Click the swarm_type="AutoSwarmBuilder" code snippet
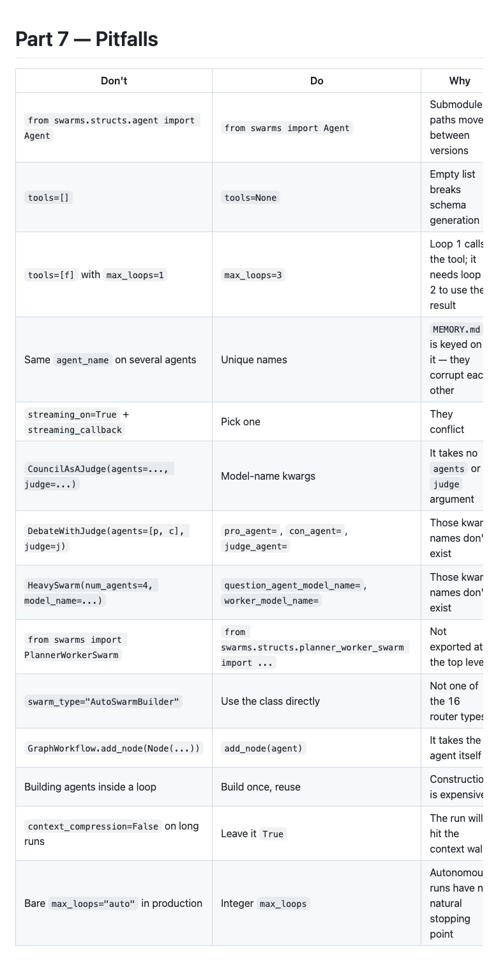The image size is (489, 976). pos(103,702)
